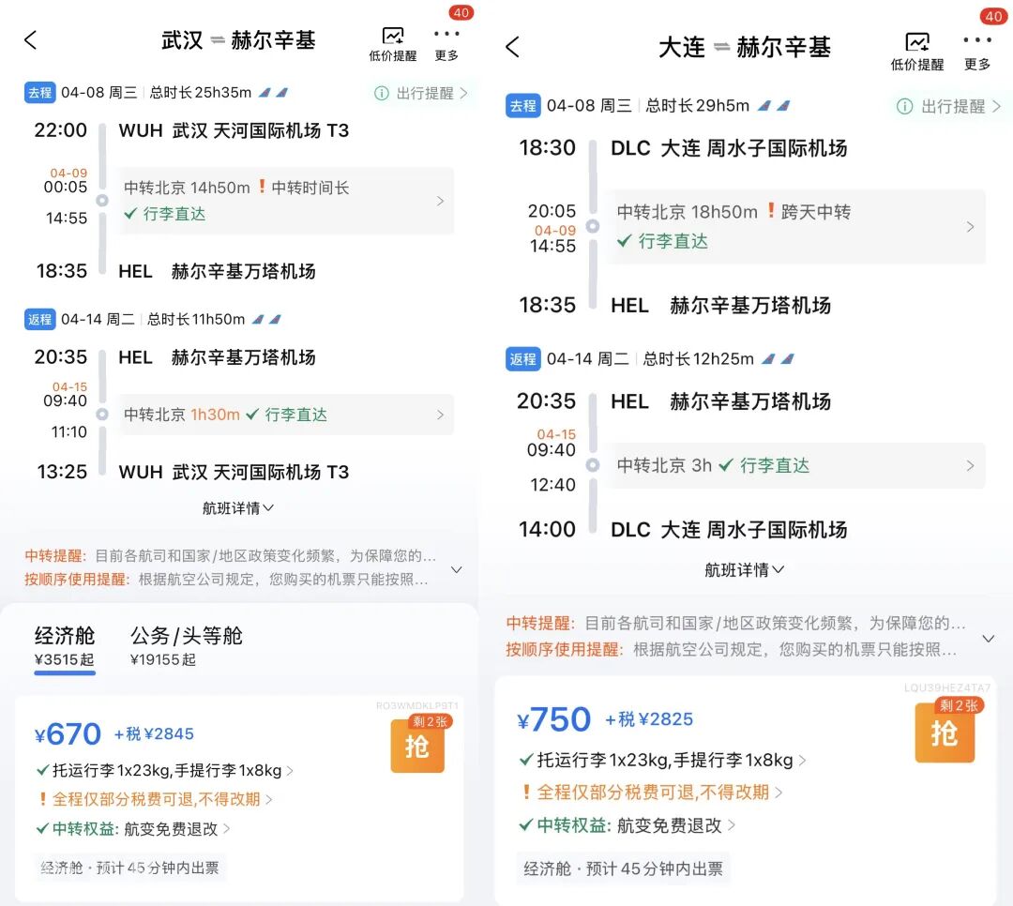
Task: Open the 低价提醒 price alert icon for 大连 route
Action: (917, 42)
